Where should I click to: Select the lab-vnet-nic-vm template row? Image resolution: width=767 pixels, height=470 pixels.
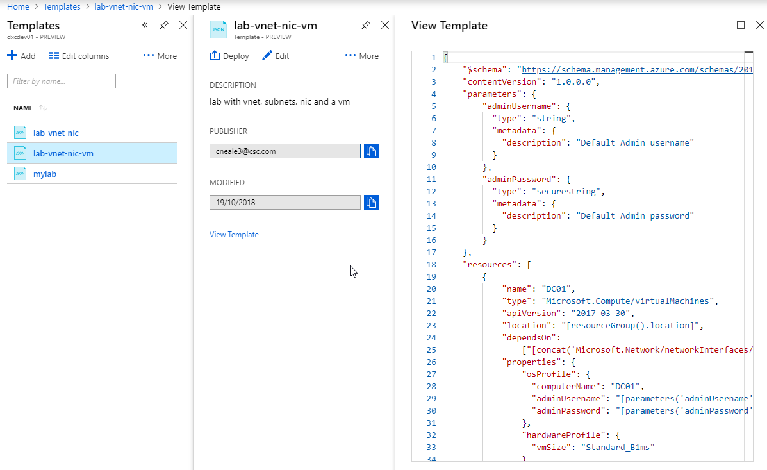pos(92,153)
